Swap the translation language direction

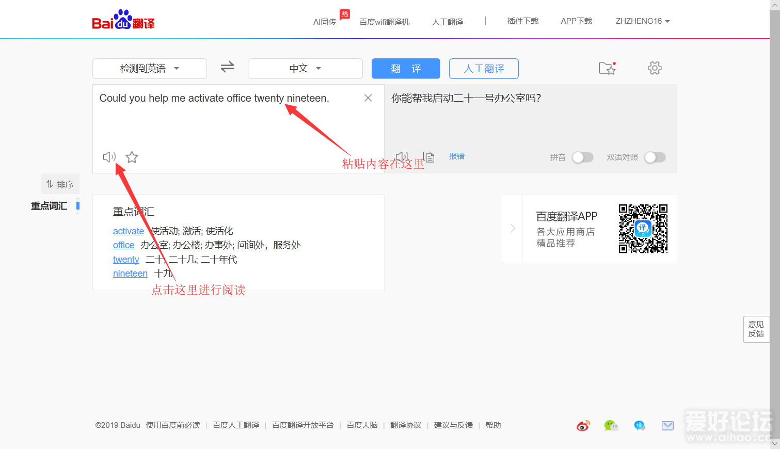click(227, 68)
